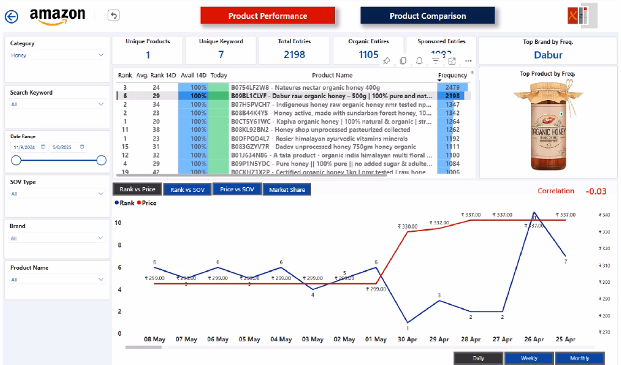Expand the Product Name dropdown
This screenshot has height=365, width=621.
click(x=101, y=279)
